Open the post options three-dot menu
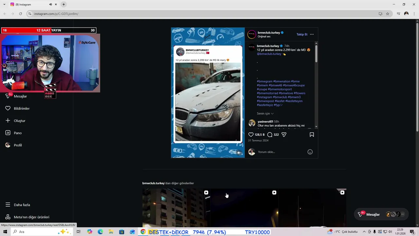This screenshot has height=236, width=419. pos(312,34)
